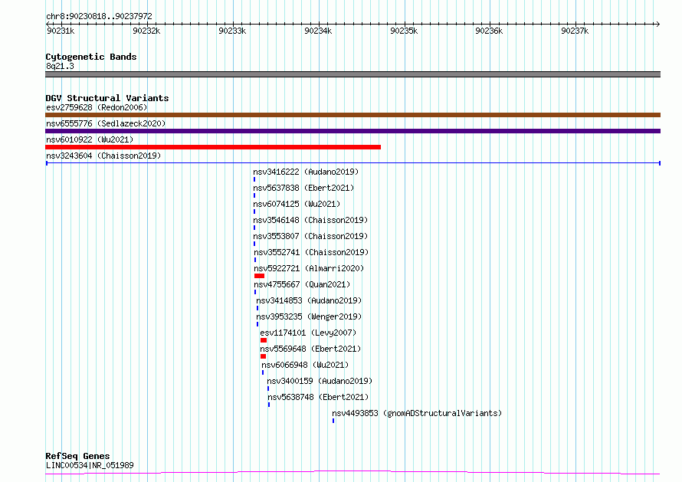Viewport: 682px width, 482px height.
Task: Click the 90231k ruler tick label
Action: tap(61, 31)
